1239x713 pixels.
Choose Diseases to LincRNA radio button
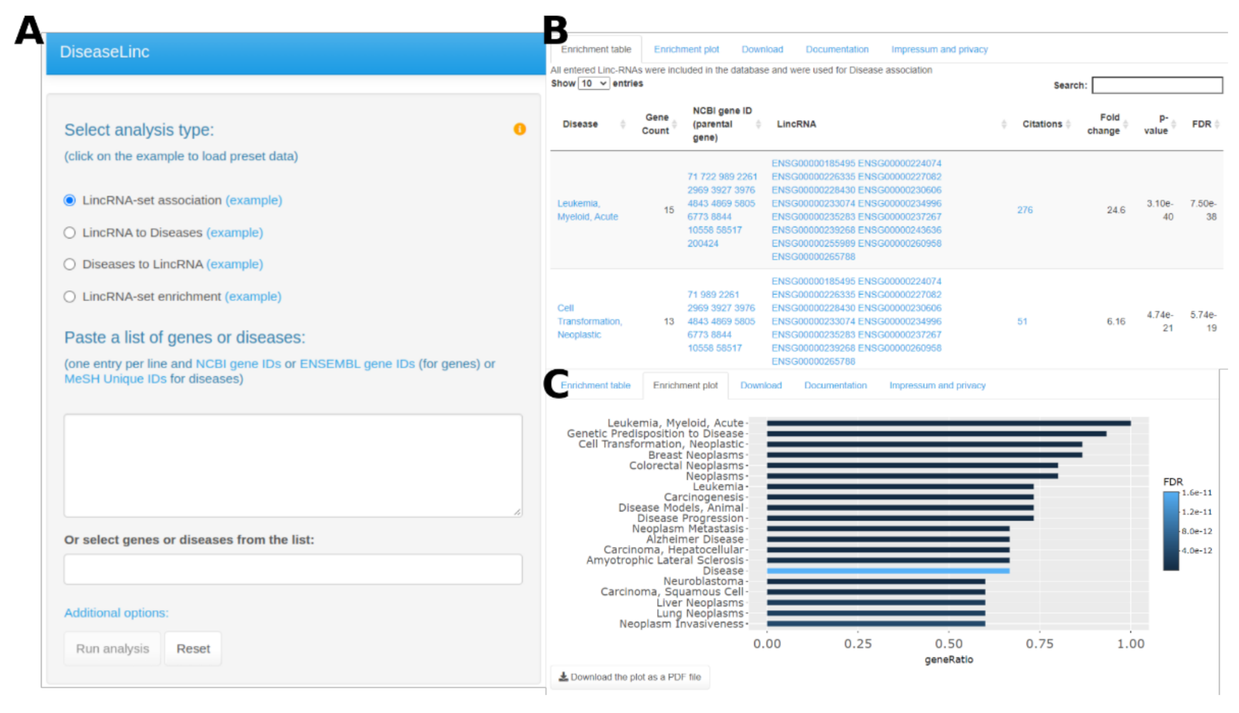click(70, 264)
